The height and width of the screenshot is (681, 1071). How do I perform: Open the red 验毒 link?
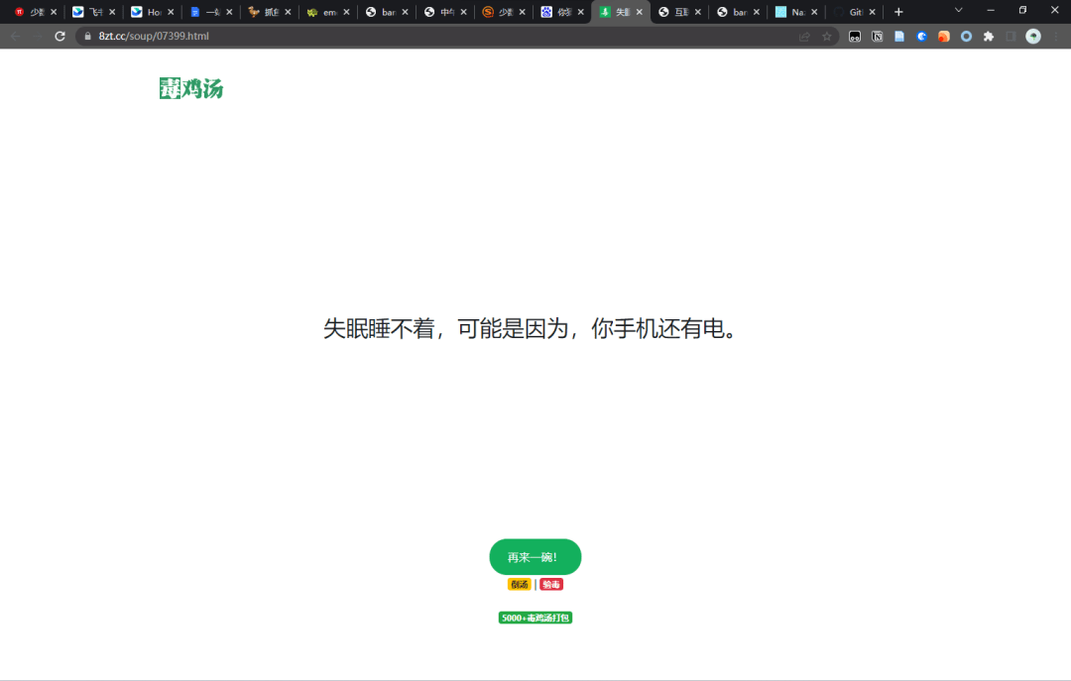click(x=551, y=584)
